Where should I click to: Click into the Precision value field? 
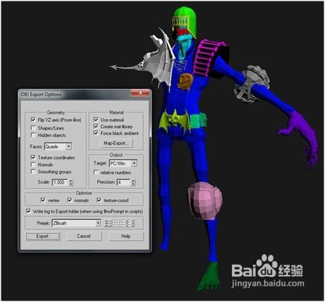(123, 182)
